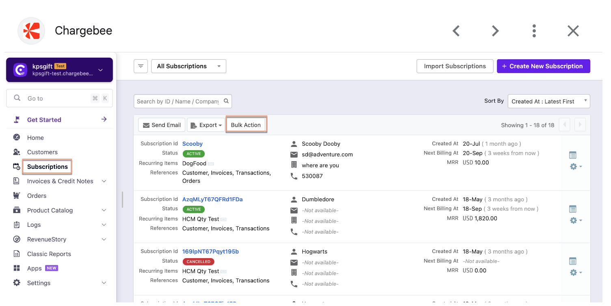Open Classic Reports in the sidebar
This screenshot has height=306, width=611.
(49, 254)
